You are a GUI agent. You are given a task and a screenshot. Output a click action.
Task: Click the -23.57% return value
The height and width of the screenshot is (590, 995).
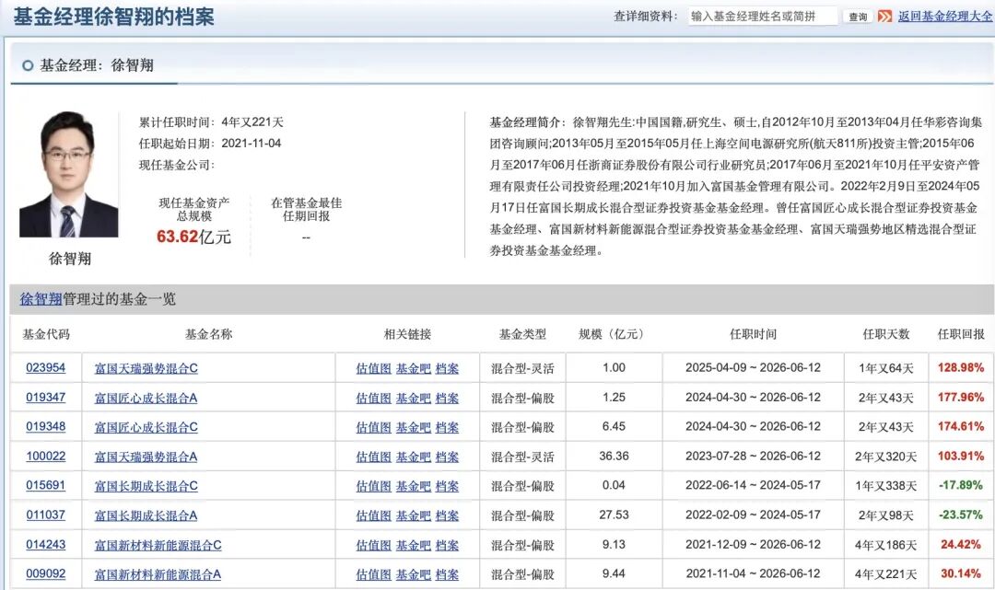click(961, 515)
